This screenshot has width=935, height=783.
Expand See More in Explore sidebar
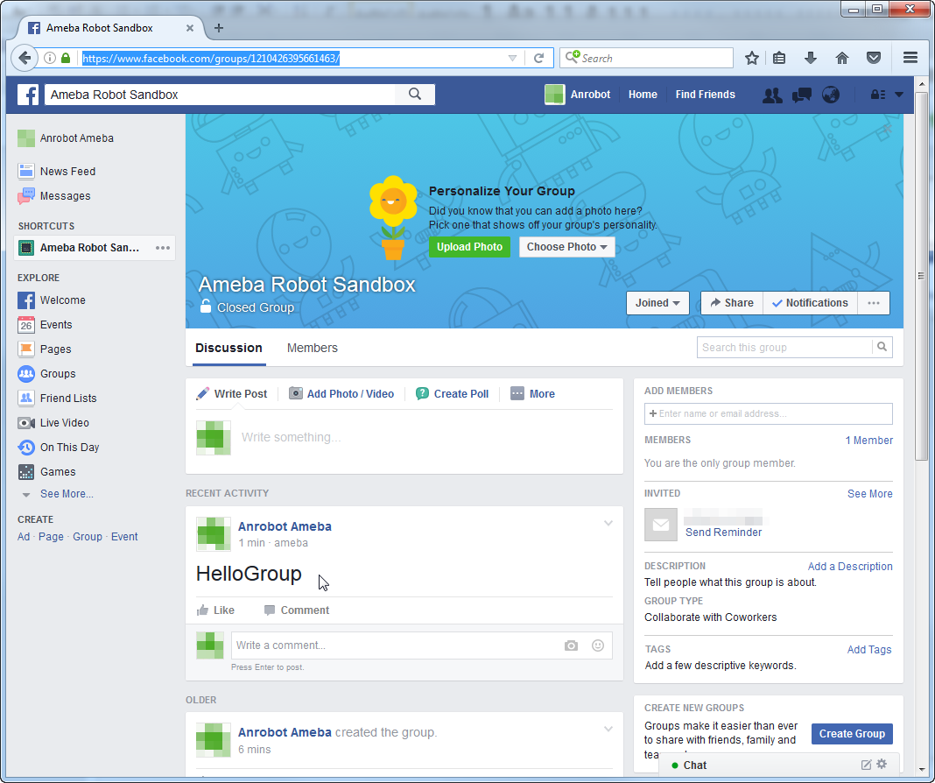[67, 494]
